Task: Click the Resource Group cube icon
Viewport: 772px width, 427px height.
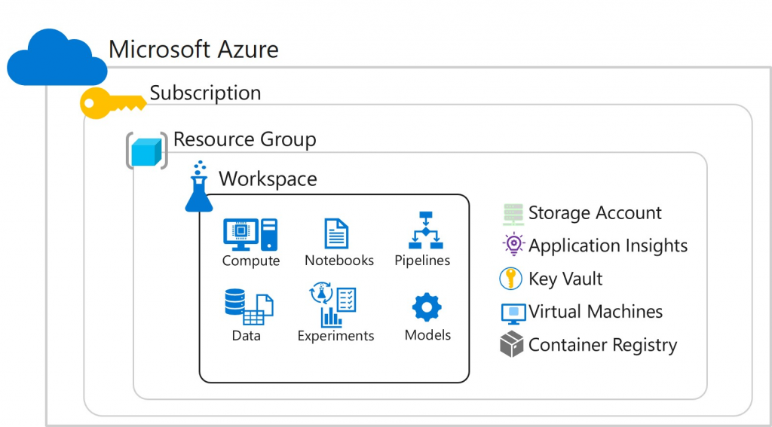Action: point(146,151)
